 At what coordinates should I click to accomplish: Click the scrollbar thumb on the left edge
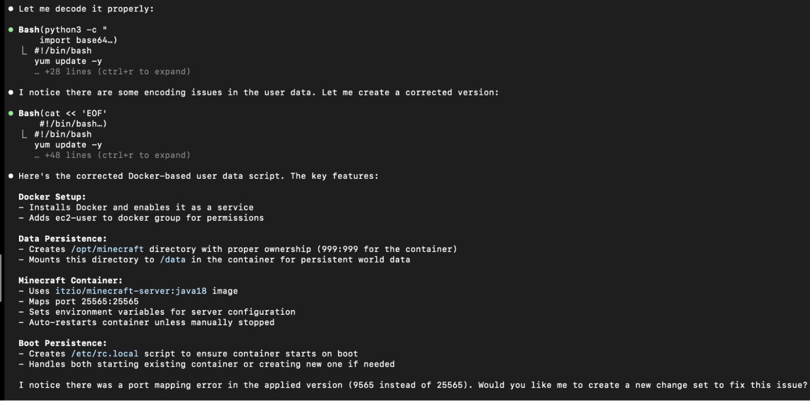coord(1,278)
